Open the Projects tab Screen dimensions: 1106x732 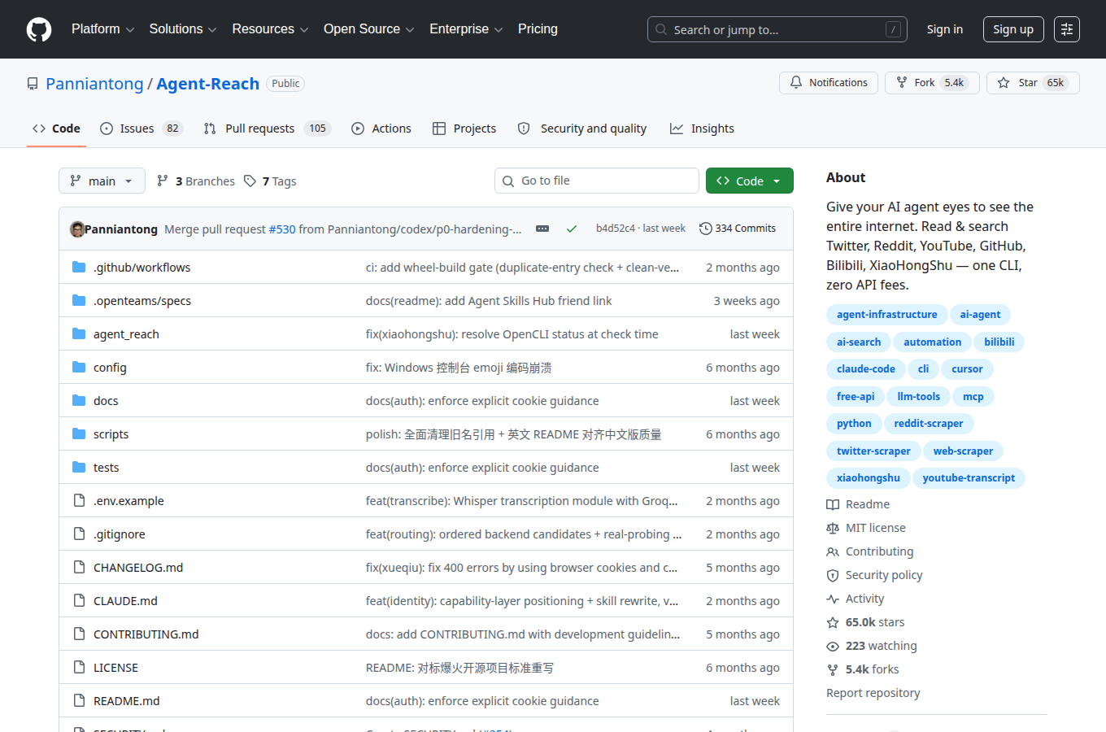pyautogui.click(x=464, y=129)
